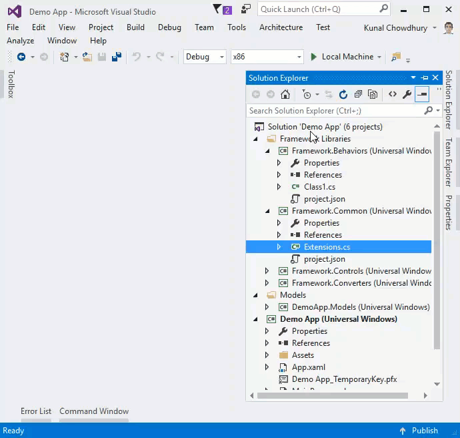Switch to the Error List tab
This screenshot has width=460, height=438.
pos(36,411)
